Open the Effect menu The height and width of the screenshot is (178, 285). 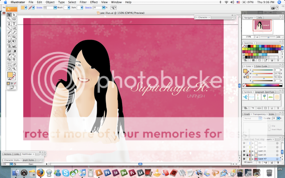pyautogui.click(x=94, y=2)
